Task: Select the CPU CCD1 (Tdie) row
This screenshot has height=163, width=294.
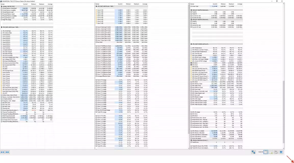Action: click(x=27, y=33)
